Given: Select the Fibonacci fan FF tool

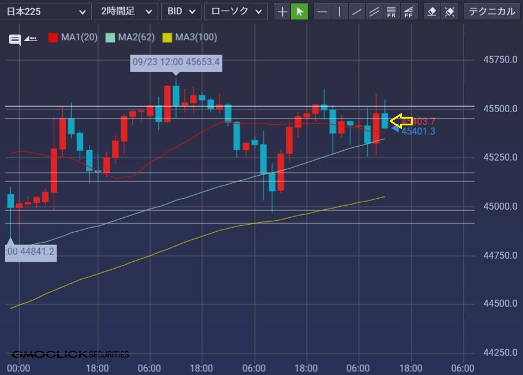Looking at the screenshot, I should click(x=409, y=12).
